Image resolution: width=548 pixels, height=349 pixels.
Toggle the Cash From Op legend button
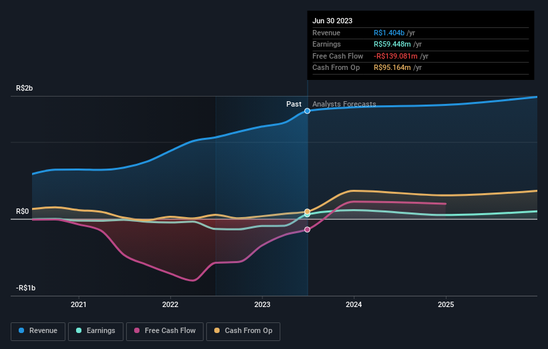coord(243,331)
